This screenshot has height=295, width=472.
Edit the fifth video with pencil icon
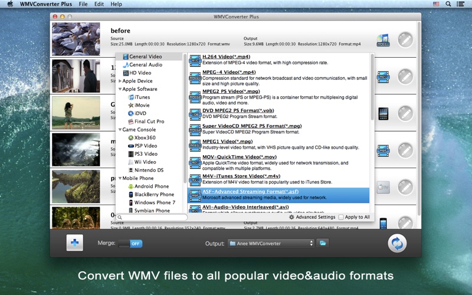tap(405, 187)
